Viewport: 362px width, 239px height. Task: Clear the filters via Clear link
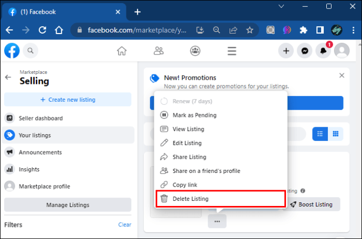click(124, 224)
